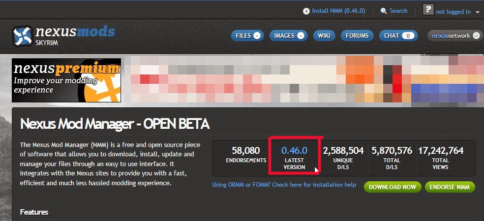Screen dimensions: 484x221
Task: Click the ENDORSEMENTS label
Action: point(246,160)
